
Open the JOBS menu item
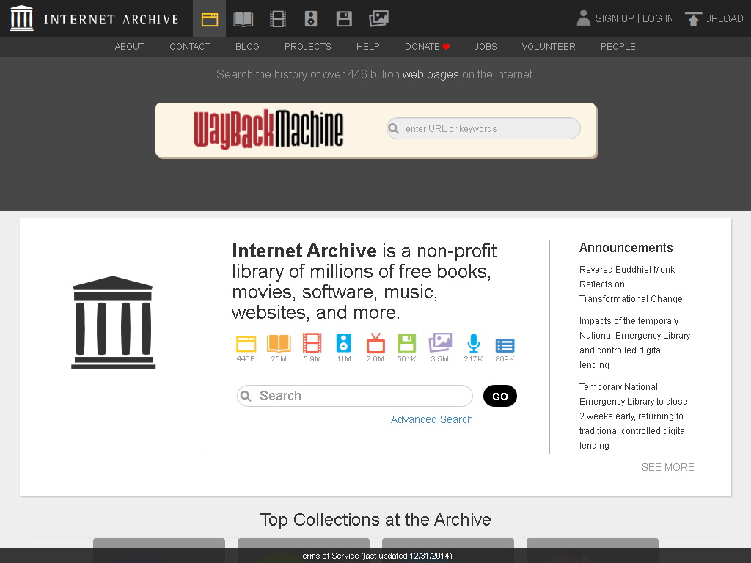coord(486,47)
